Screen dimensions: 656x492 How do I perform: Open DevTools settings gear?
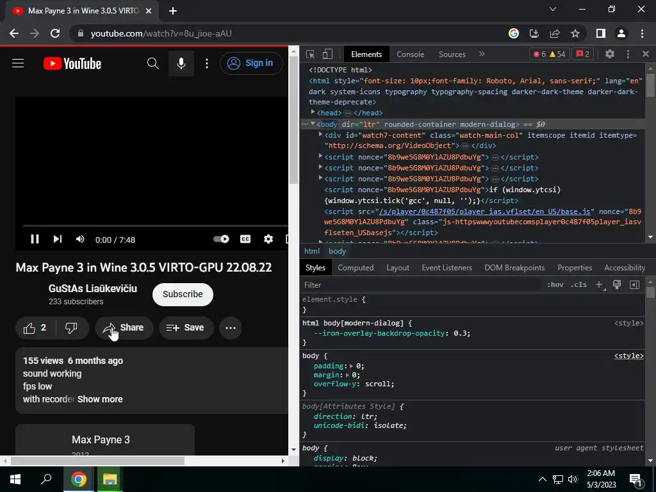pyautogui.click(x=610, y=54)
